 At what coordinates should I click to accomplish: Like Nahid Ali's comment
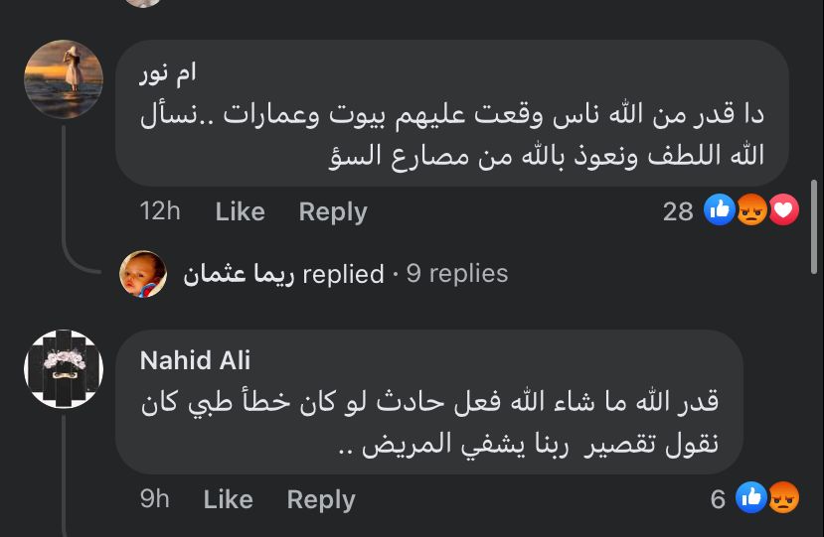(228, 499)
